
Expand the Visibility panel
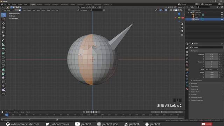tap(194, 95)
